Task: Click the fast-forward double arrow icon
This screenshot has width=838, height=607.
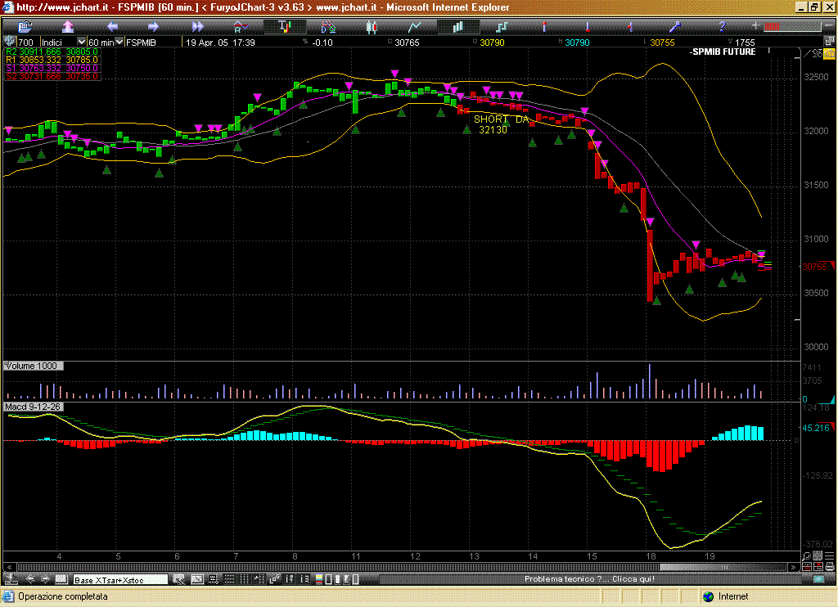Action: pos(196,27)
